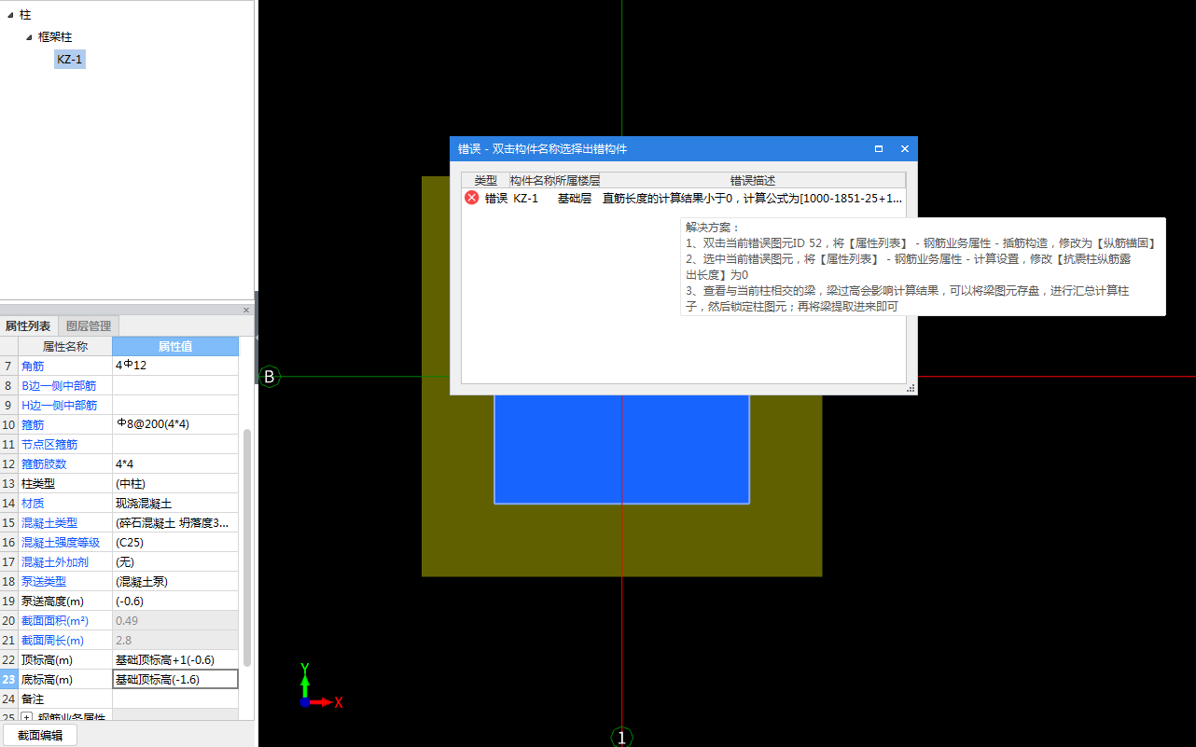The width and height of the screenshot is (1196, 747).
Task: Click the 截面周长 value 2.8
Action: [174, 640]
